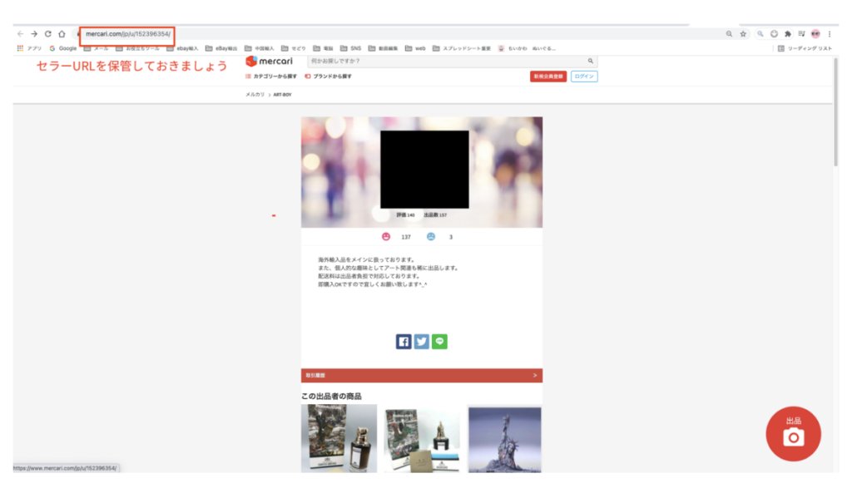852x493 pixels.
Task: Open カテゴリーから探す category menu
Action: point(271,76)
